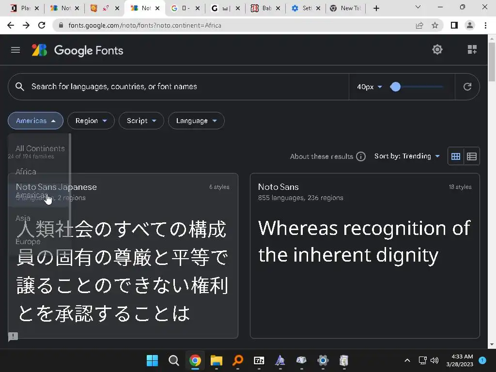Open volume control in tray
Screen dimensions: 496x372
(434, 360)
